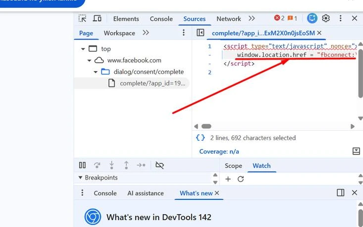
Task: Open the Elements tab
Action: coord(126,19)
